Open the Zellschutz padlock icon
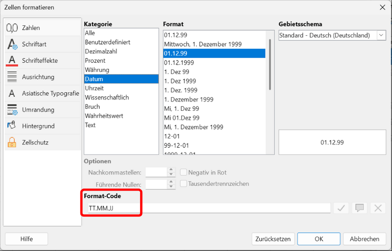The height and width of the screenshot is (251, 392). click(x=12, y=142)
